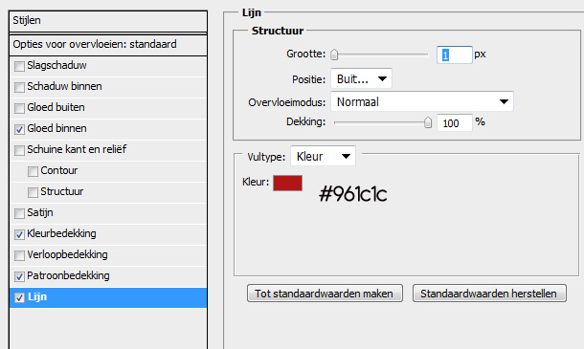Enable the Verloopbedekking checkbox
The width and height of the screenshot is (584, 349).
click(x=19, y=255)
